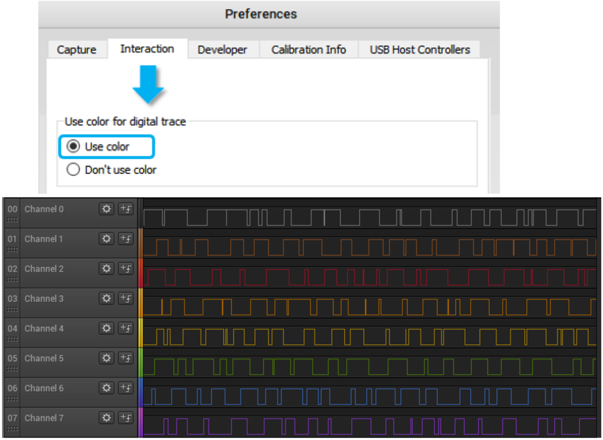The width and height of the screenshot is (603, 440).
Task: Select the "Use color" radio option
Action: 74,146
